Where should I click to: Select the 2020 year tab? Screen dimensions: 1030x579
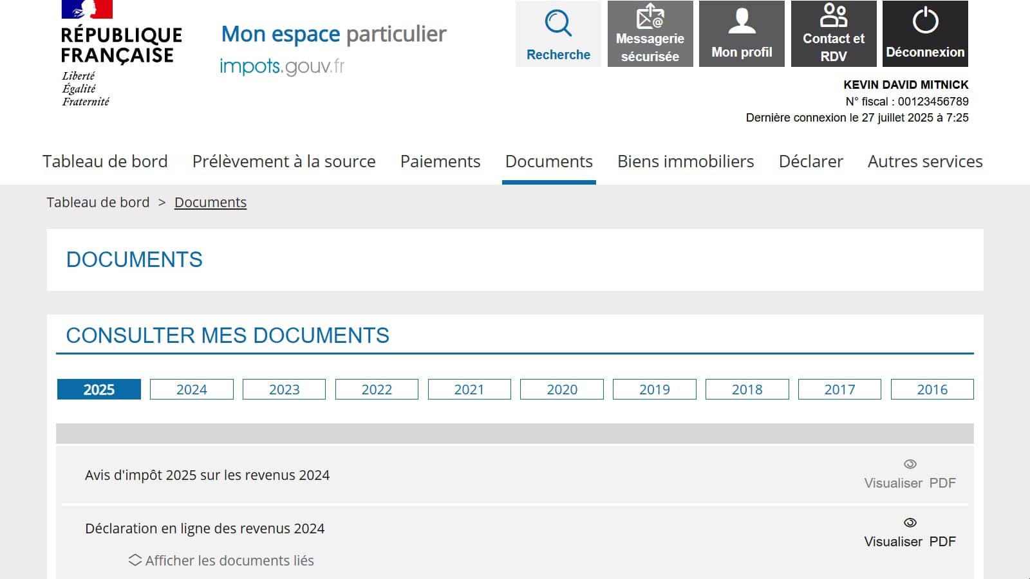pyautogui.click(x=562, y=389)
